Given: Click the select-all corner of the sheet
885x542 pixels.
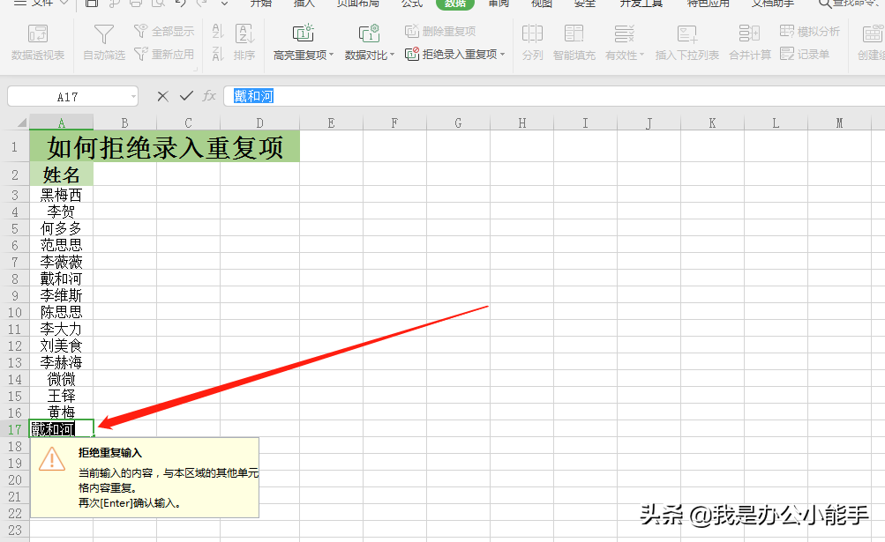Looking at the screenshot, I should tap(21, 123).
